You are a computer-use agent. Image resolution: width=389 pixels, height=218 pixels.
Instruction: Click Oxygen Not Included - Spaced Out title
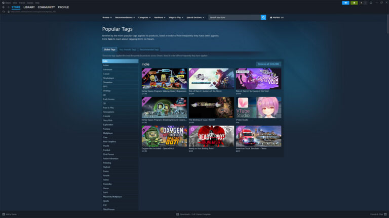(158, 148)
